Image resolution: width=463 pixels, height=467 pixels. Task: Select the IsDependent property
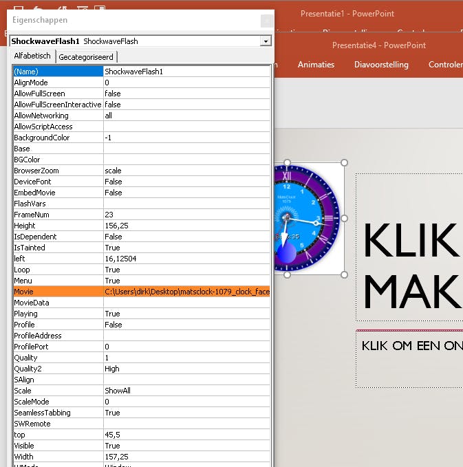tap(58, 237)
